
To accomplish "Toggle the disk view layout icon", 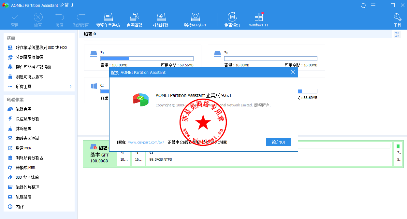I will (x=397, y=34).
